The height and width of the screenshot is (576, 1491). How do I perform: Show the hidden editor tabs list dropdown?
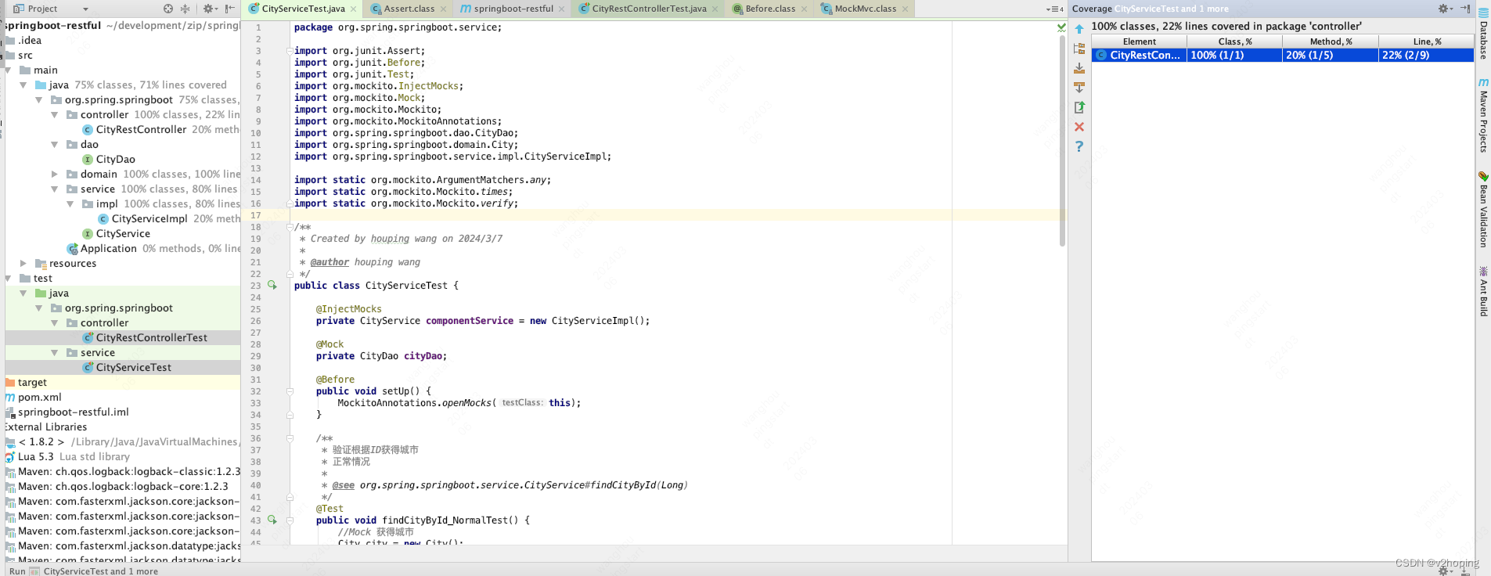[1054, 9]
